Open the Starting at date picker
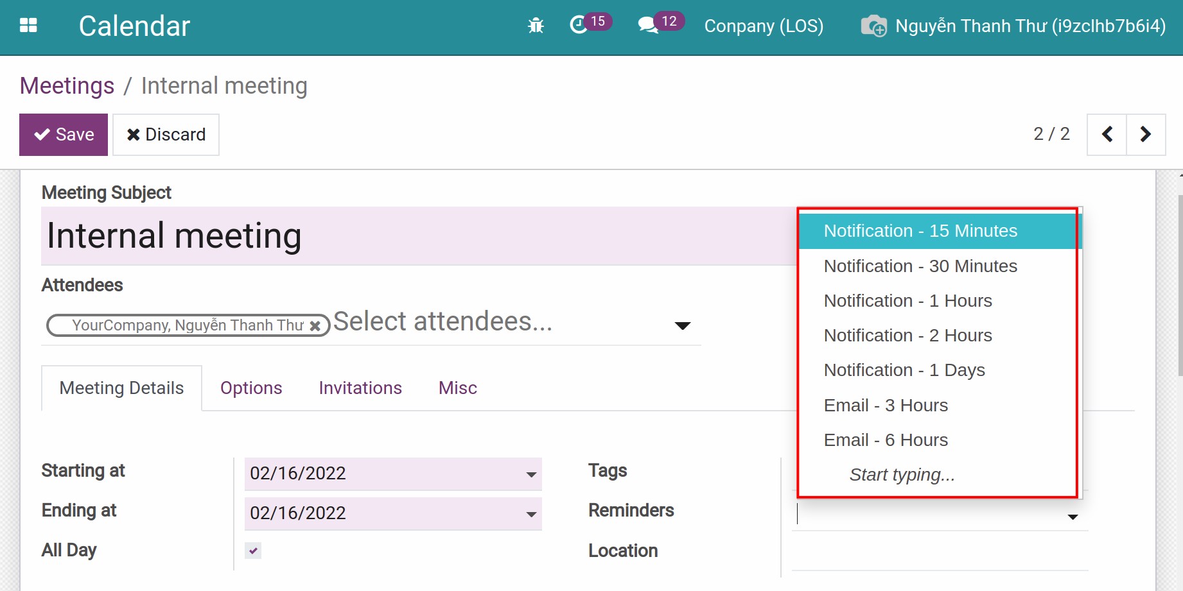This screenshot has width=1183, height=591. tap(530, 474)
